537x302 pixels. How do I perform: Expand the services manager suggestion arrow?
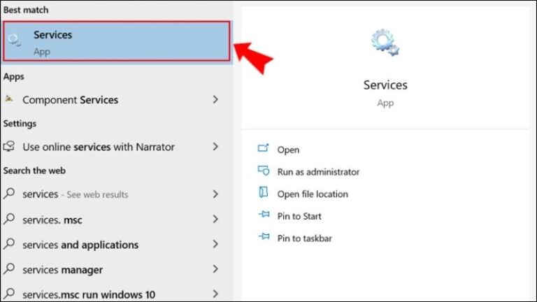pyautogui.click(x=216, y=270)
